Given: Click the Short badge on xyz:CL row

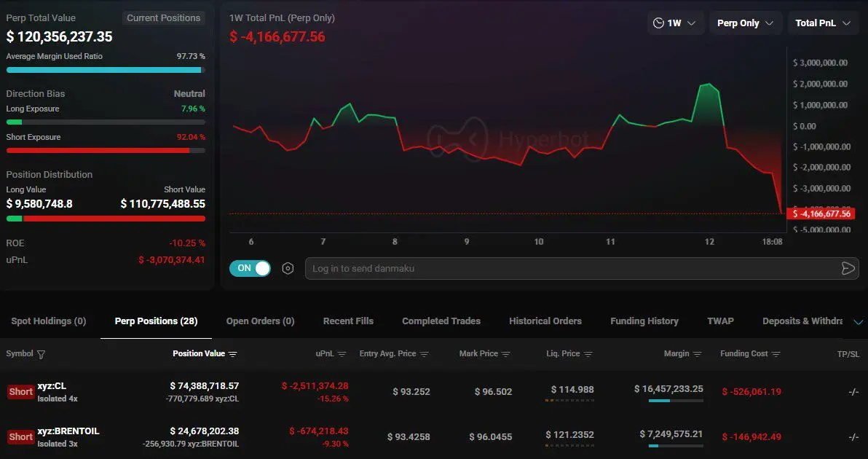Looking at the screenshot, I should 21,391.
